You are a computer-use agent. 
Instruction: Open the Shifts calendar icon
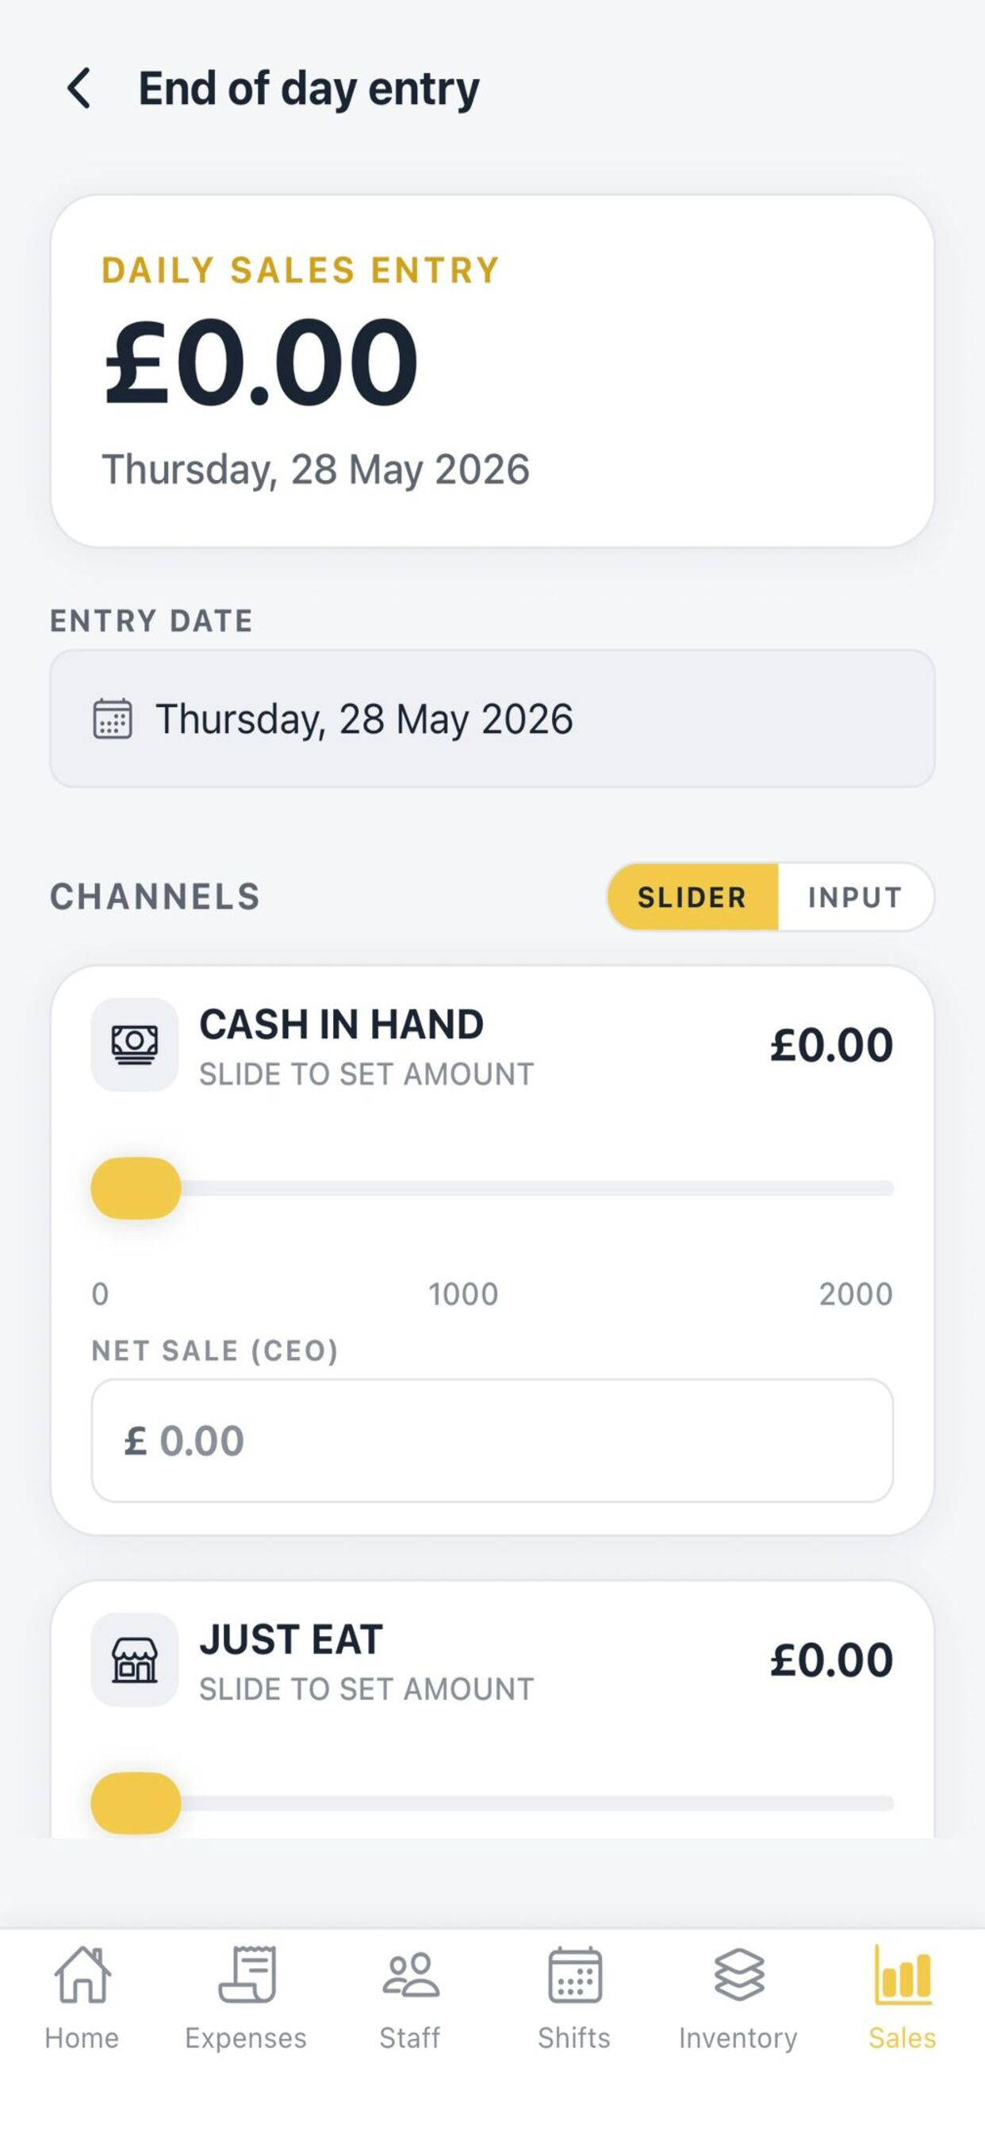[574, 1975]
